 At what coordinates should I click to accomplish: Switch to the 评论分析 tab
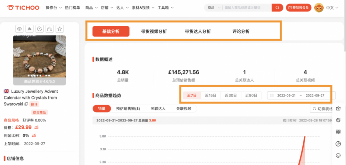coord(241,32)
